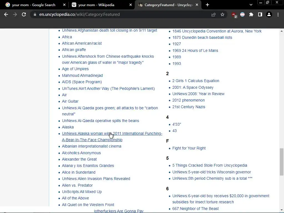The width and height of the screenshot is (284, 213).
Task: Click the scrollbar up arrow
Action: click(282, 31)
